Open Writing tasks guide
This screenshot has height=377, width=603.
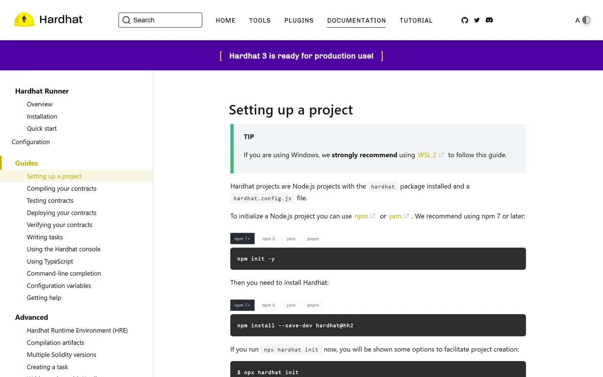point(45,237)
